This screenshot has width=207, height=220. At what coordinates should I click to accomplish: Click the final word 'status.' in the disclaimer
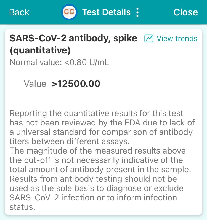(x=22, y=207)
